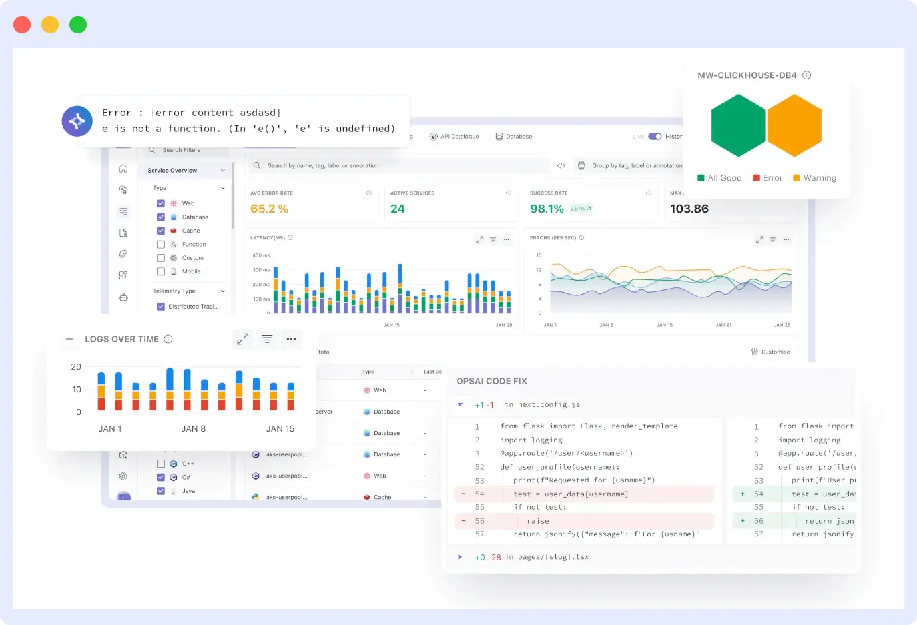Open more options on the ERRORS (PER SEC) chart
The image size is (917, 625).
click(786, 239)
